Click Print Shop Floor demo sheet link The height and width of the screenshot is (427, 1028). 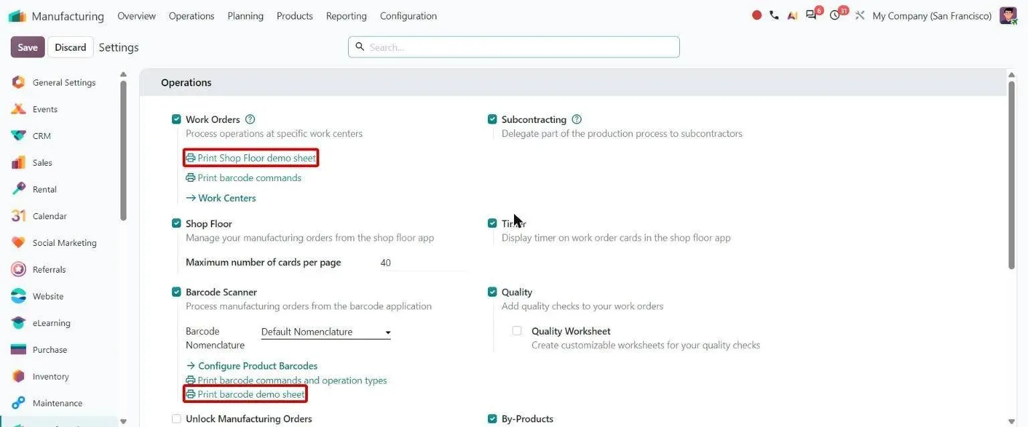pos(251,158)
